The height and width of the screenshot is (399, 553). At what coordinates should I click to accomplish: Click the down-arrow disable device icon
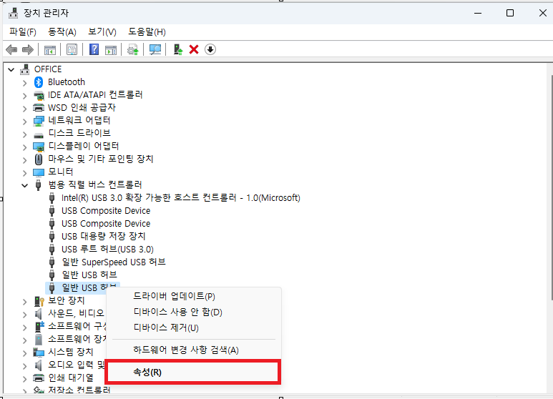(x=210, y=50)
